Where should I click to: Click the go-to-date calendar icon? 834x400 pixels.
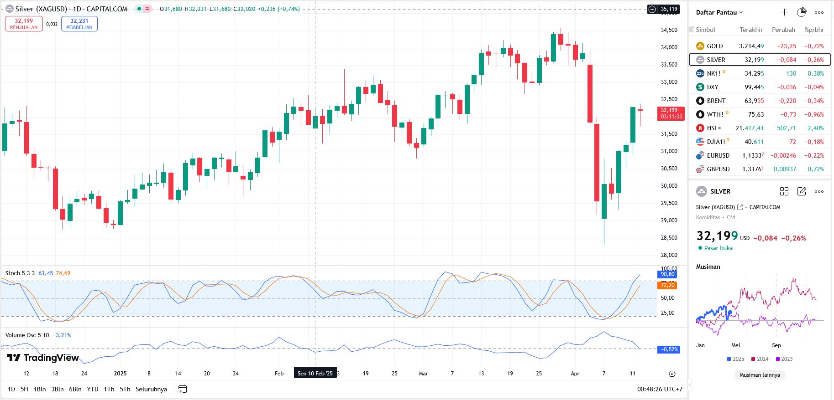(182, 389)
